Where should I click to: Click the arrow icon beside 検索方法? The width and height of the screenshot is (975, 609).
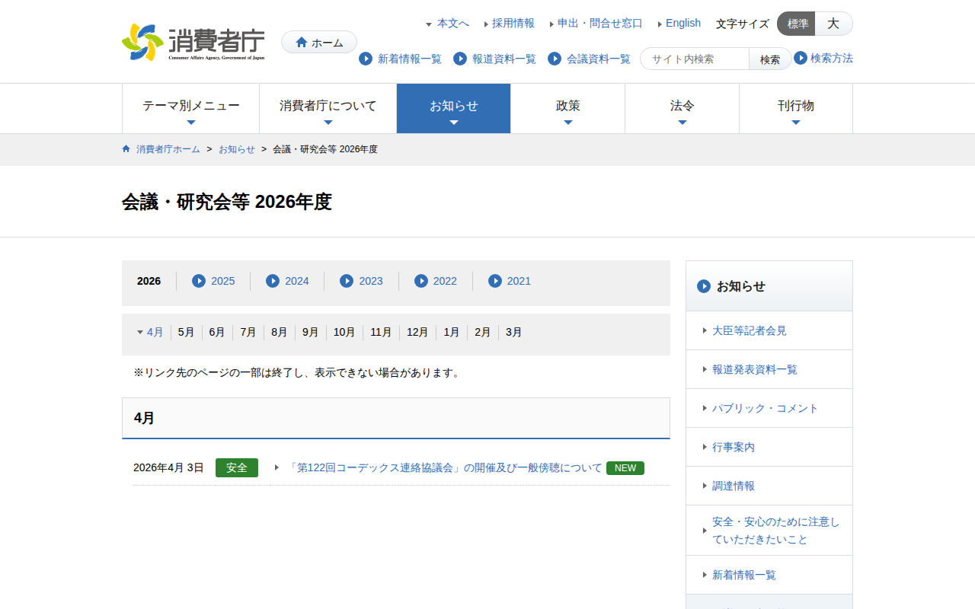[x=801, y=58]
